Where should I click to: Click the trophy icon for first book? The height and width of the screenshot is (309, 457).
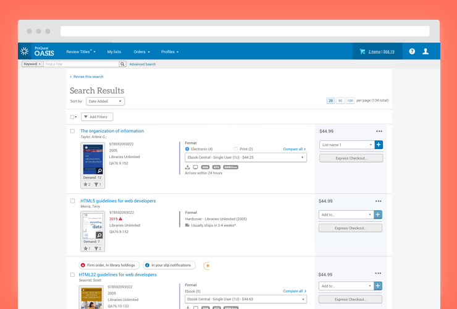pyautogui.click(x=96, y=184)
